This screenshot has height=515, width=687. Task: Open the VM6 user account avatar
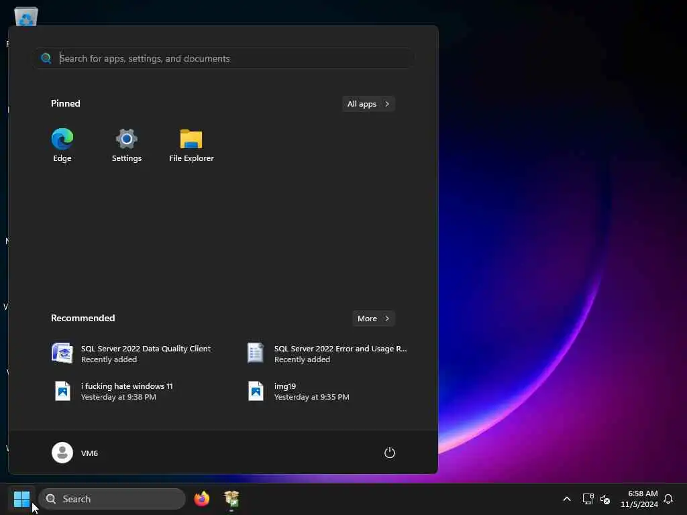[62, 453]
